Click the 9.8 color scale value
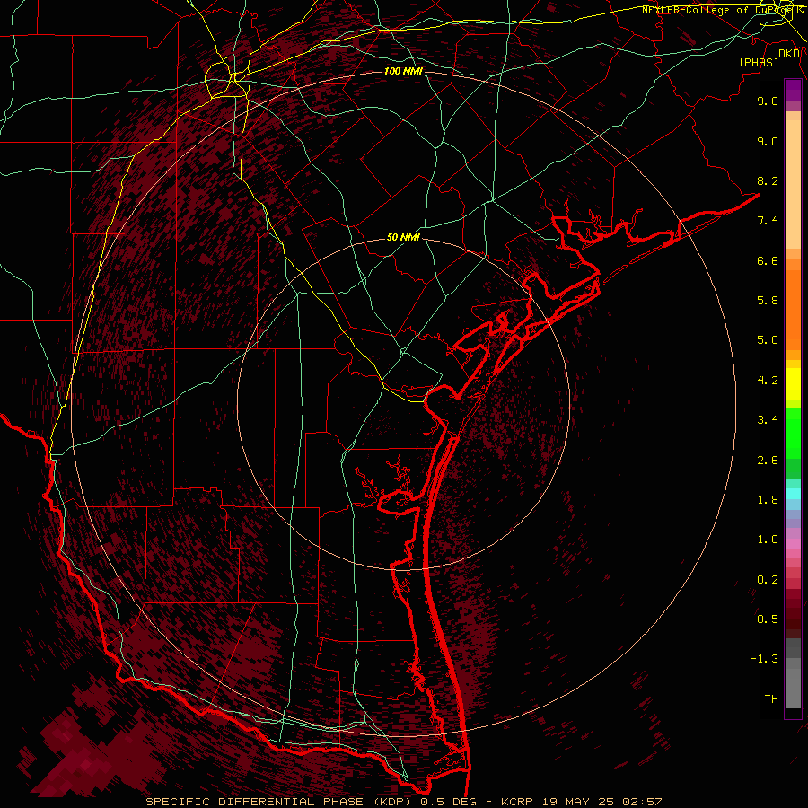Viewport: 808px width, 808px height. (768, 101)
